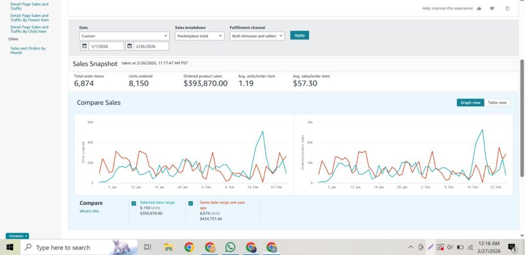Switch to Table view
525x255 pixels.
[x=497, y=103]
